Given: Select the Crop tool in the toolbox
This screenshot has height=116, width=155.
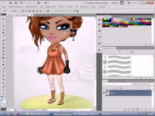Looking at the screenshot, I should coord(4,33).
